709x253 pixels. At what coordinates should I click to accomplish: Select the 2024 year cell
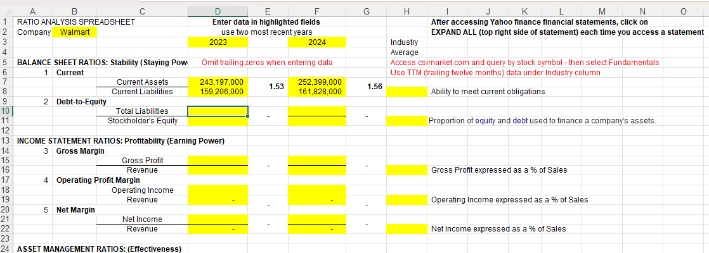click(x=317, y=42)
